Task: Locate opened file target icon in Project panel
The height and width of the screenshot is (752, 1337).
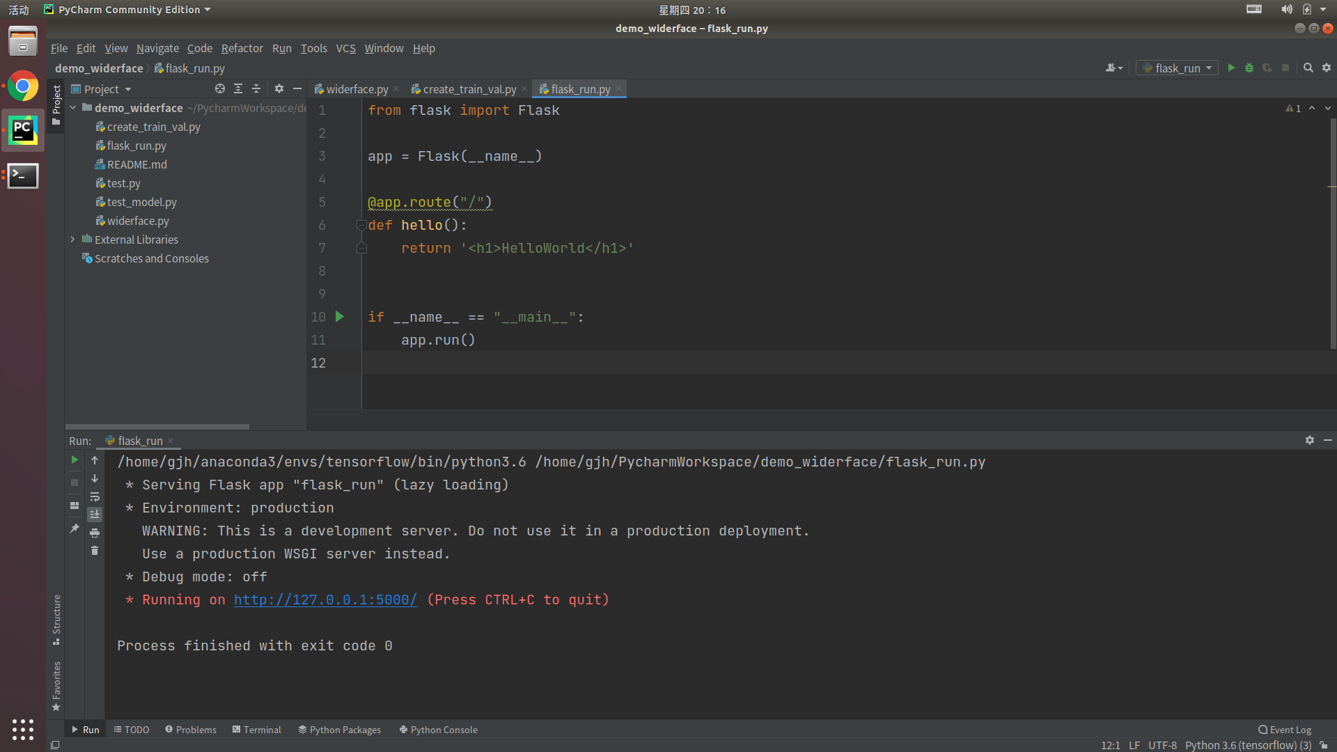Action: point(220,88)
